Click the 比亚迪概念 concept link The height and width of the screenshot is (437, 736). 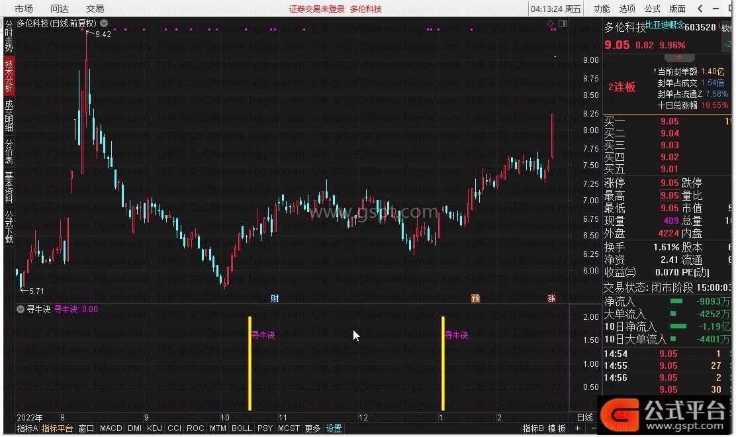coord(665,25)
